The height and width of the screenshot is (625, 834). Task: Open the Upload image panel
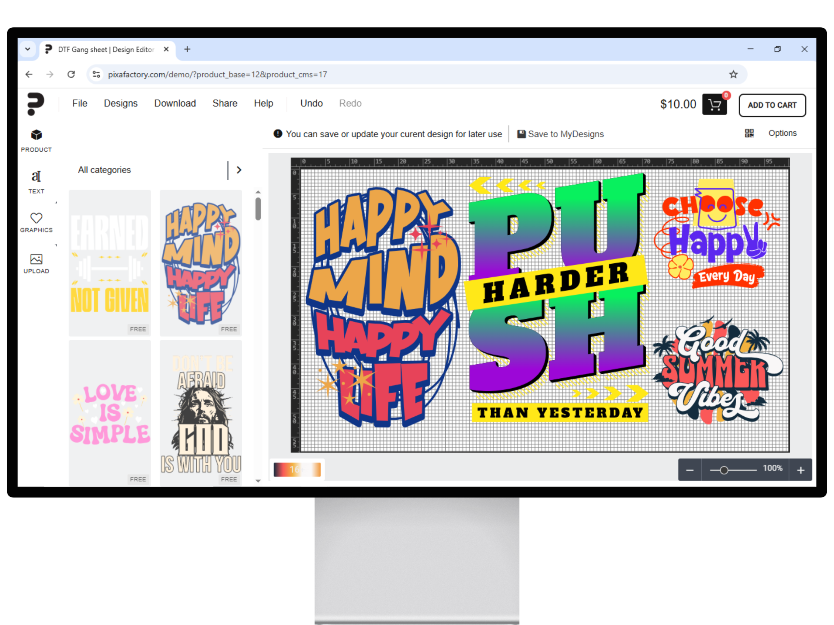click(36, 259)
